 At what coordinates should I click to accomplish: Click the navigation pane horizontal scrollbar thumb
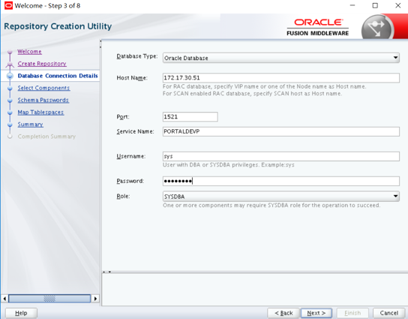tap(49, 299)
